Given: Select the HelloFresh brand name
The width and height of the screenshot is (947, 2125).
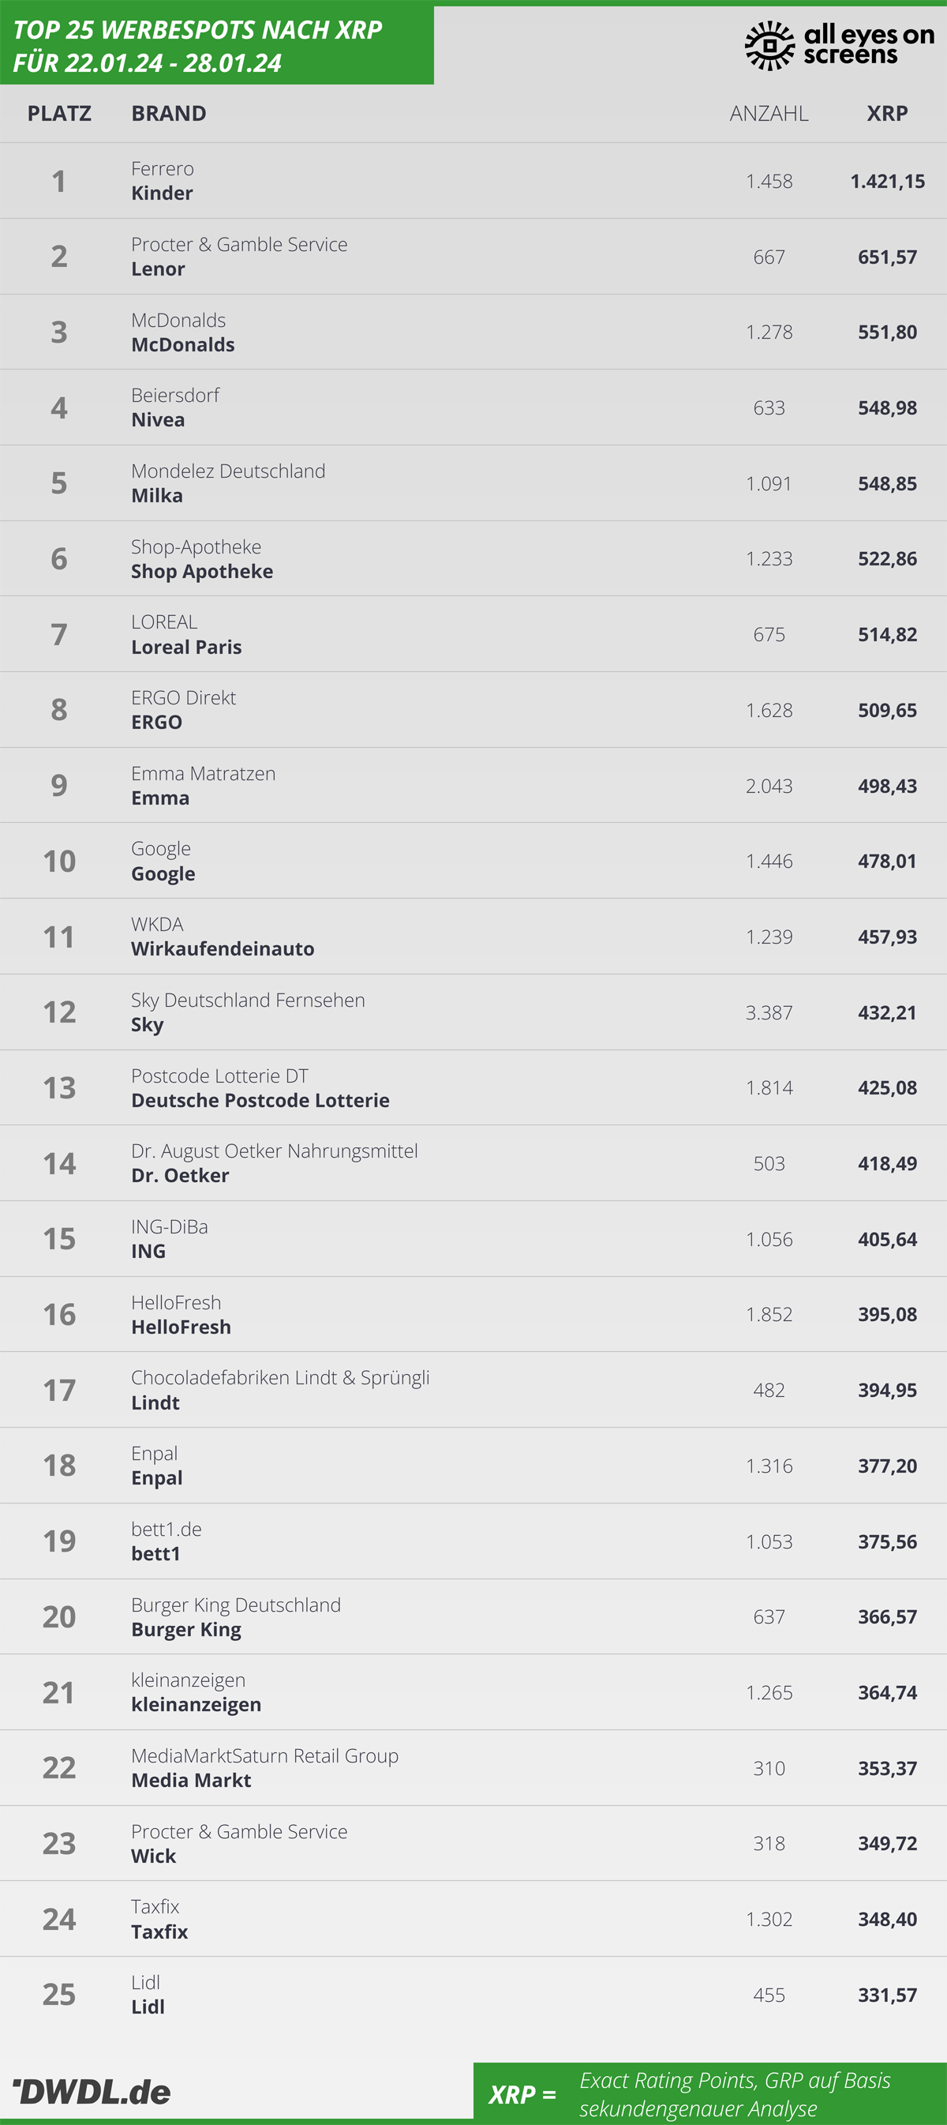Looking at the screenshot, I should tap(182, 1327).
